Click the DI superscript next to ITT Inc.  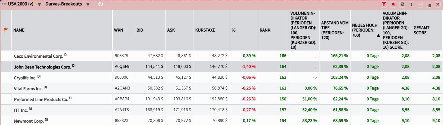pyautogui.click(x=30, y=109)
